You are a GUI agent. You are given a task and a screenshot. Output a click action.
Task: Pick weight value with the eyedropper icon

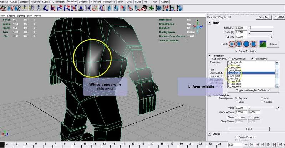click(278, 108)
